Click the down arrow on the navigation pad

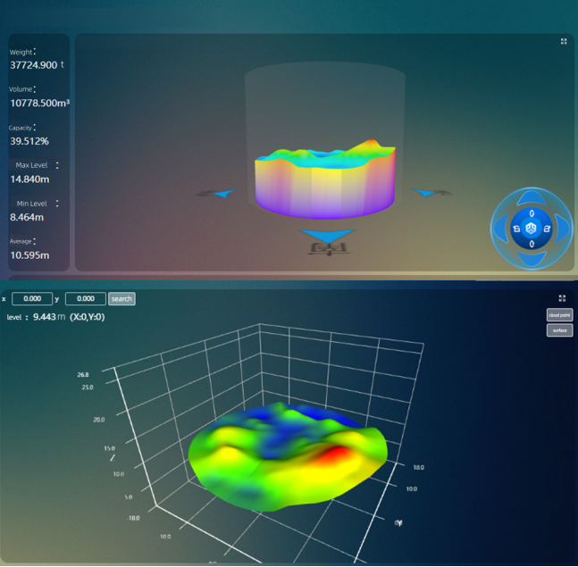pos(532,258)
